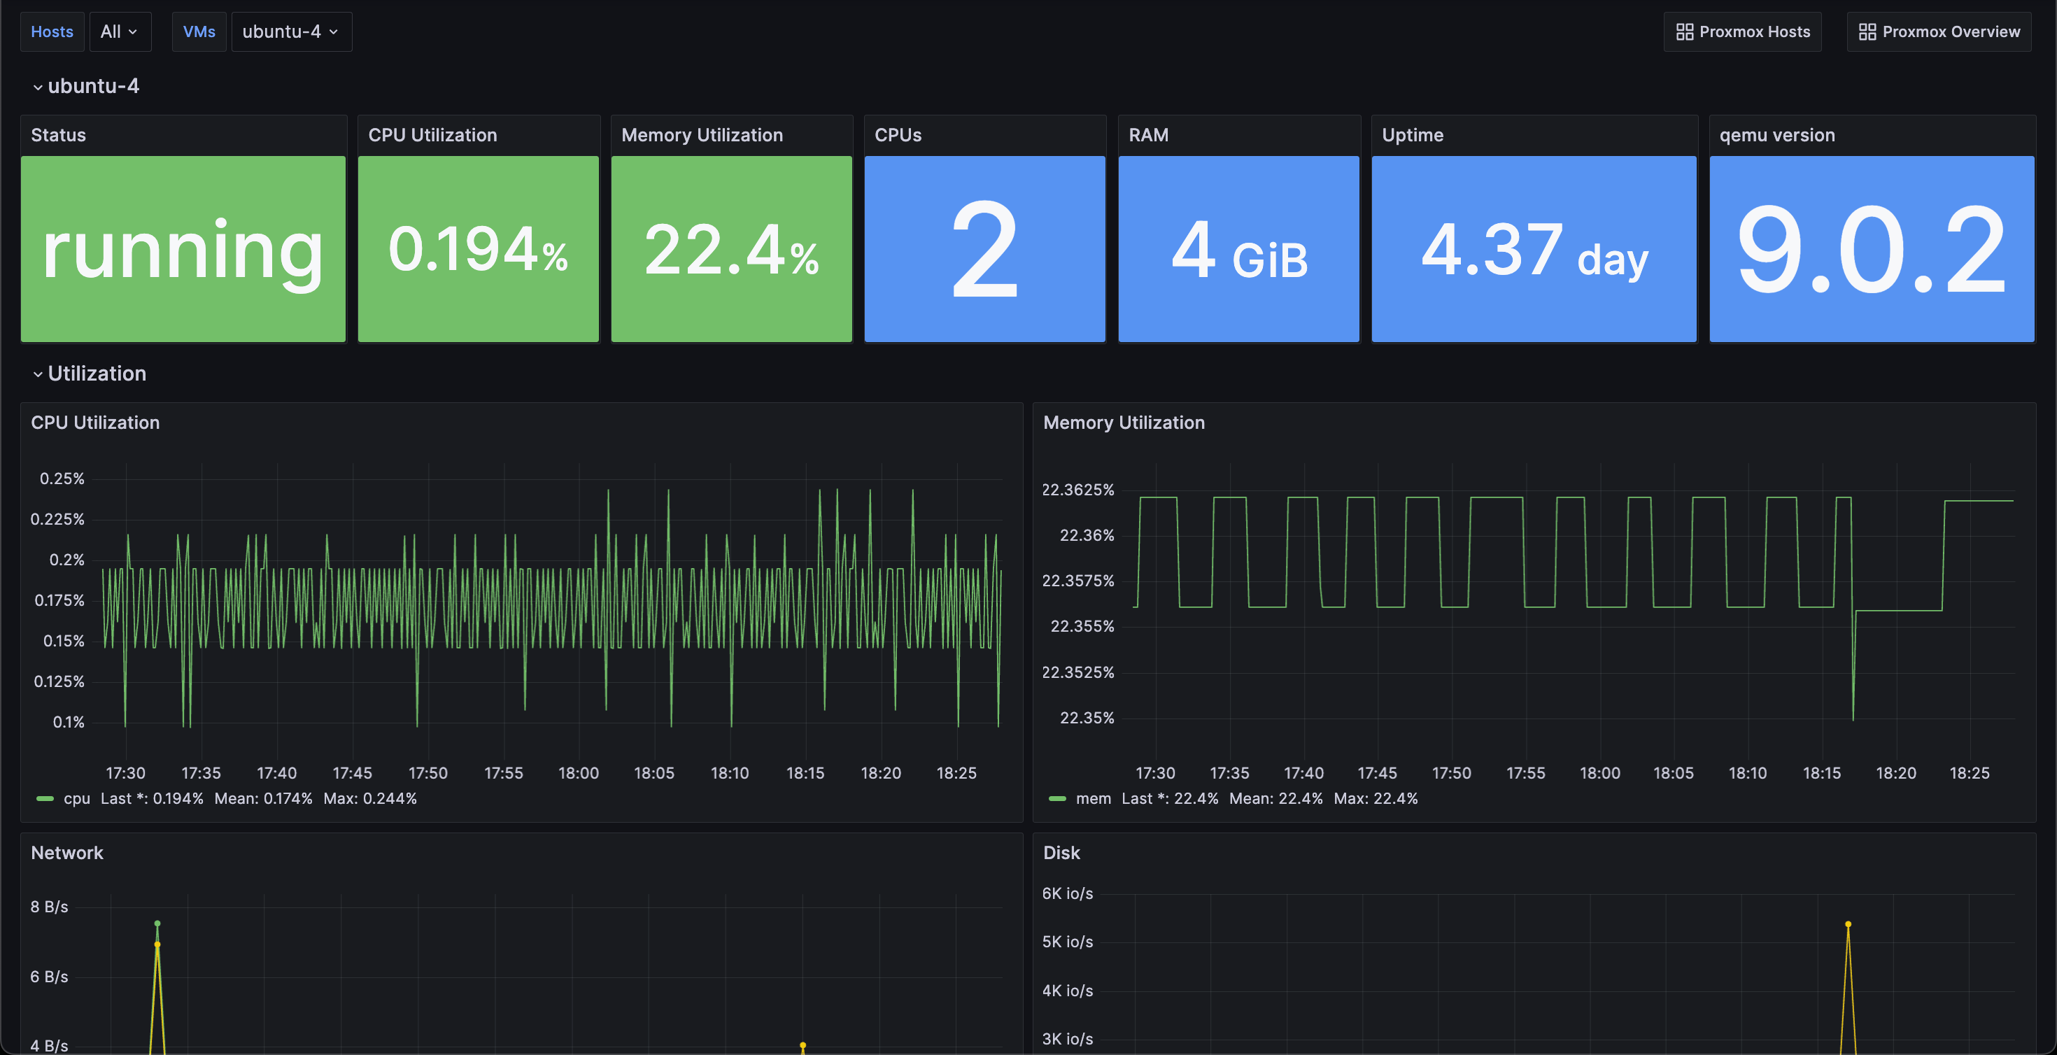Toggle the cpu series in legend
Screen dimensions: 2057x1055
tap(77, 799)
